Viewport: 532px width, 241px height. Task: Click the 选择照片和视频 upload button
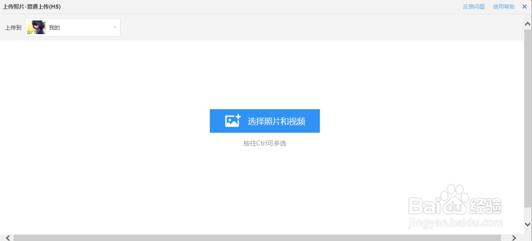point(264,121)
